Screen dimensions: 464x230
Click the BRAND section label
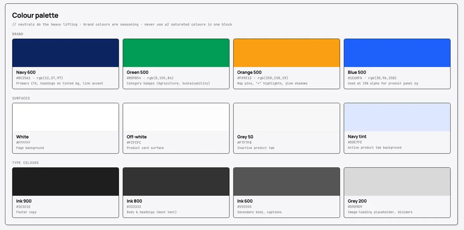pyautogui.click(x=18, y=34)
